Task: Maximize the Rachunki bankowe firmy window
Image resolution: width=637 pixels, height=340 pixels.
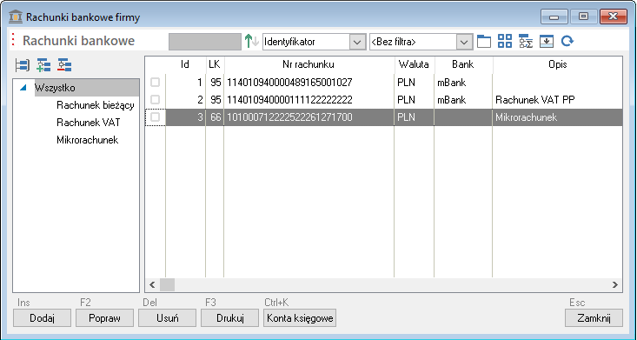Action: pos(583,17)
